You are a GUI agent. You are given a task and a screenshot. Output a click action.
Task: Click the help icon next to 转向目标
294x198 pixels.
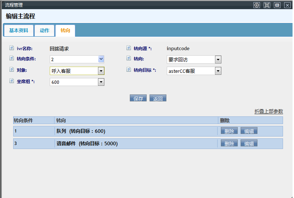click(128, 70)
